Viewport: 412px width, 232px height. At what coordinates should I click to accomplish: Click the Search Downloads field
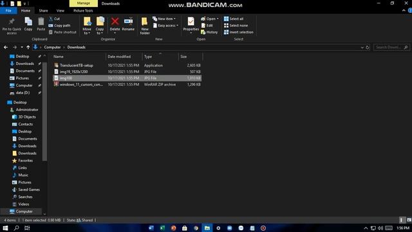point(391,47)
